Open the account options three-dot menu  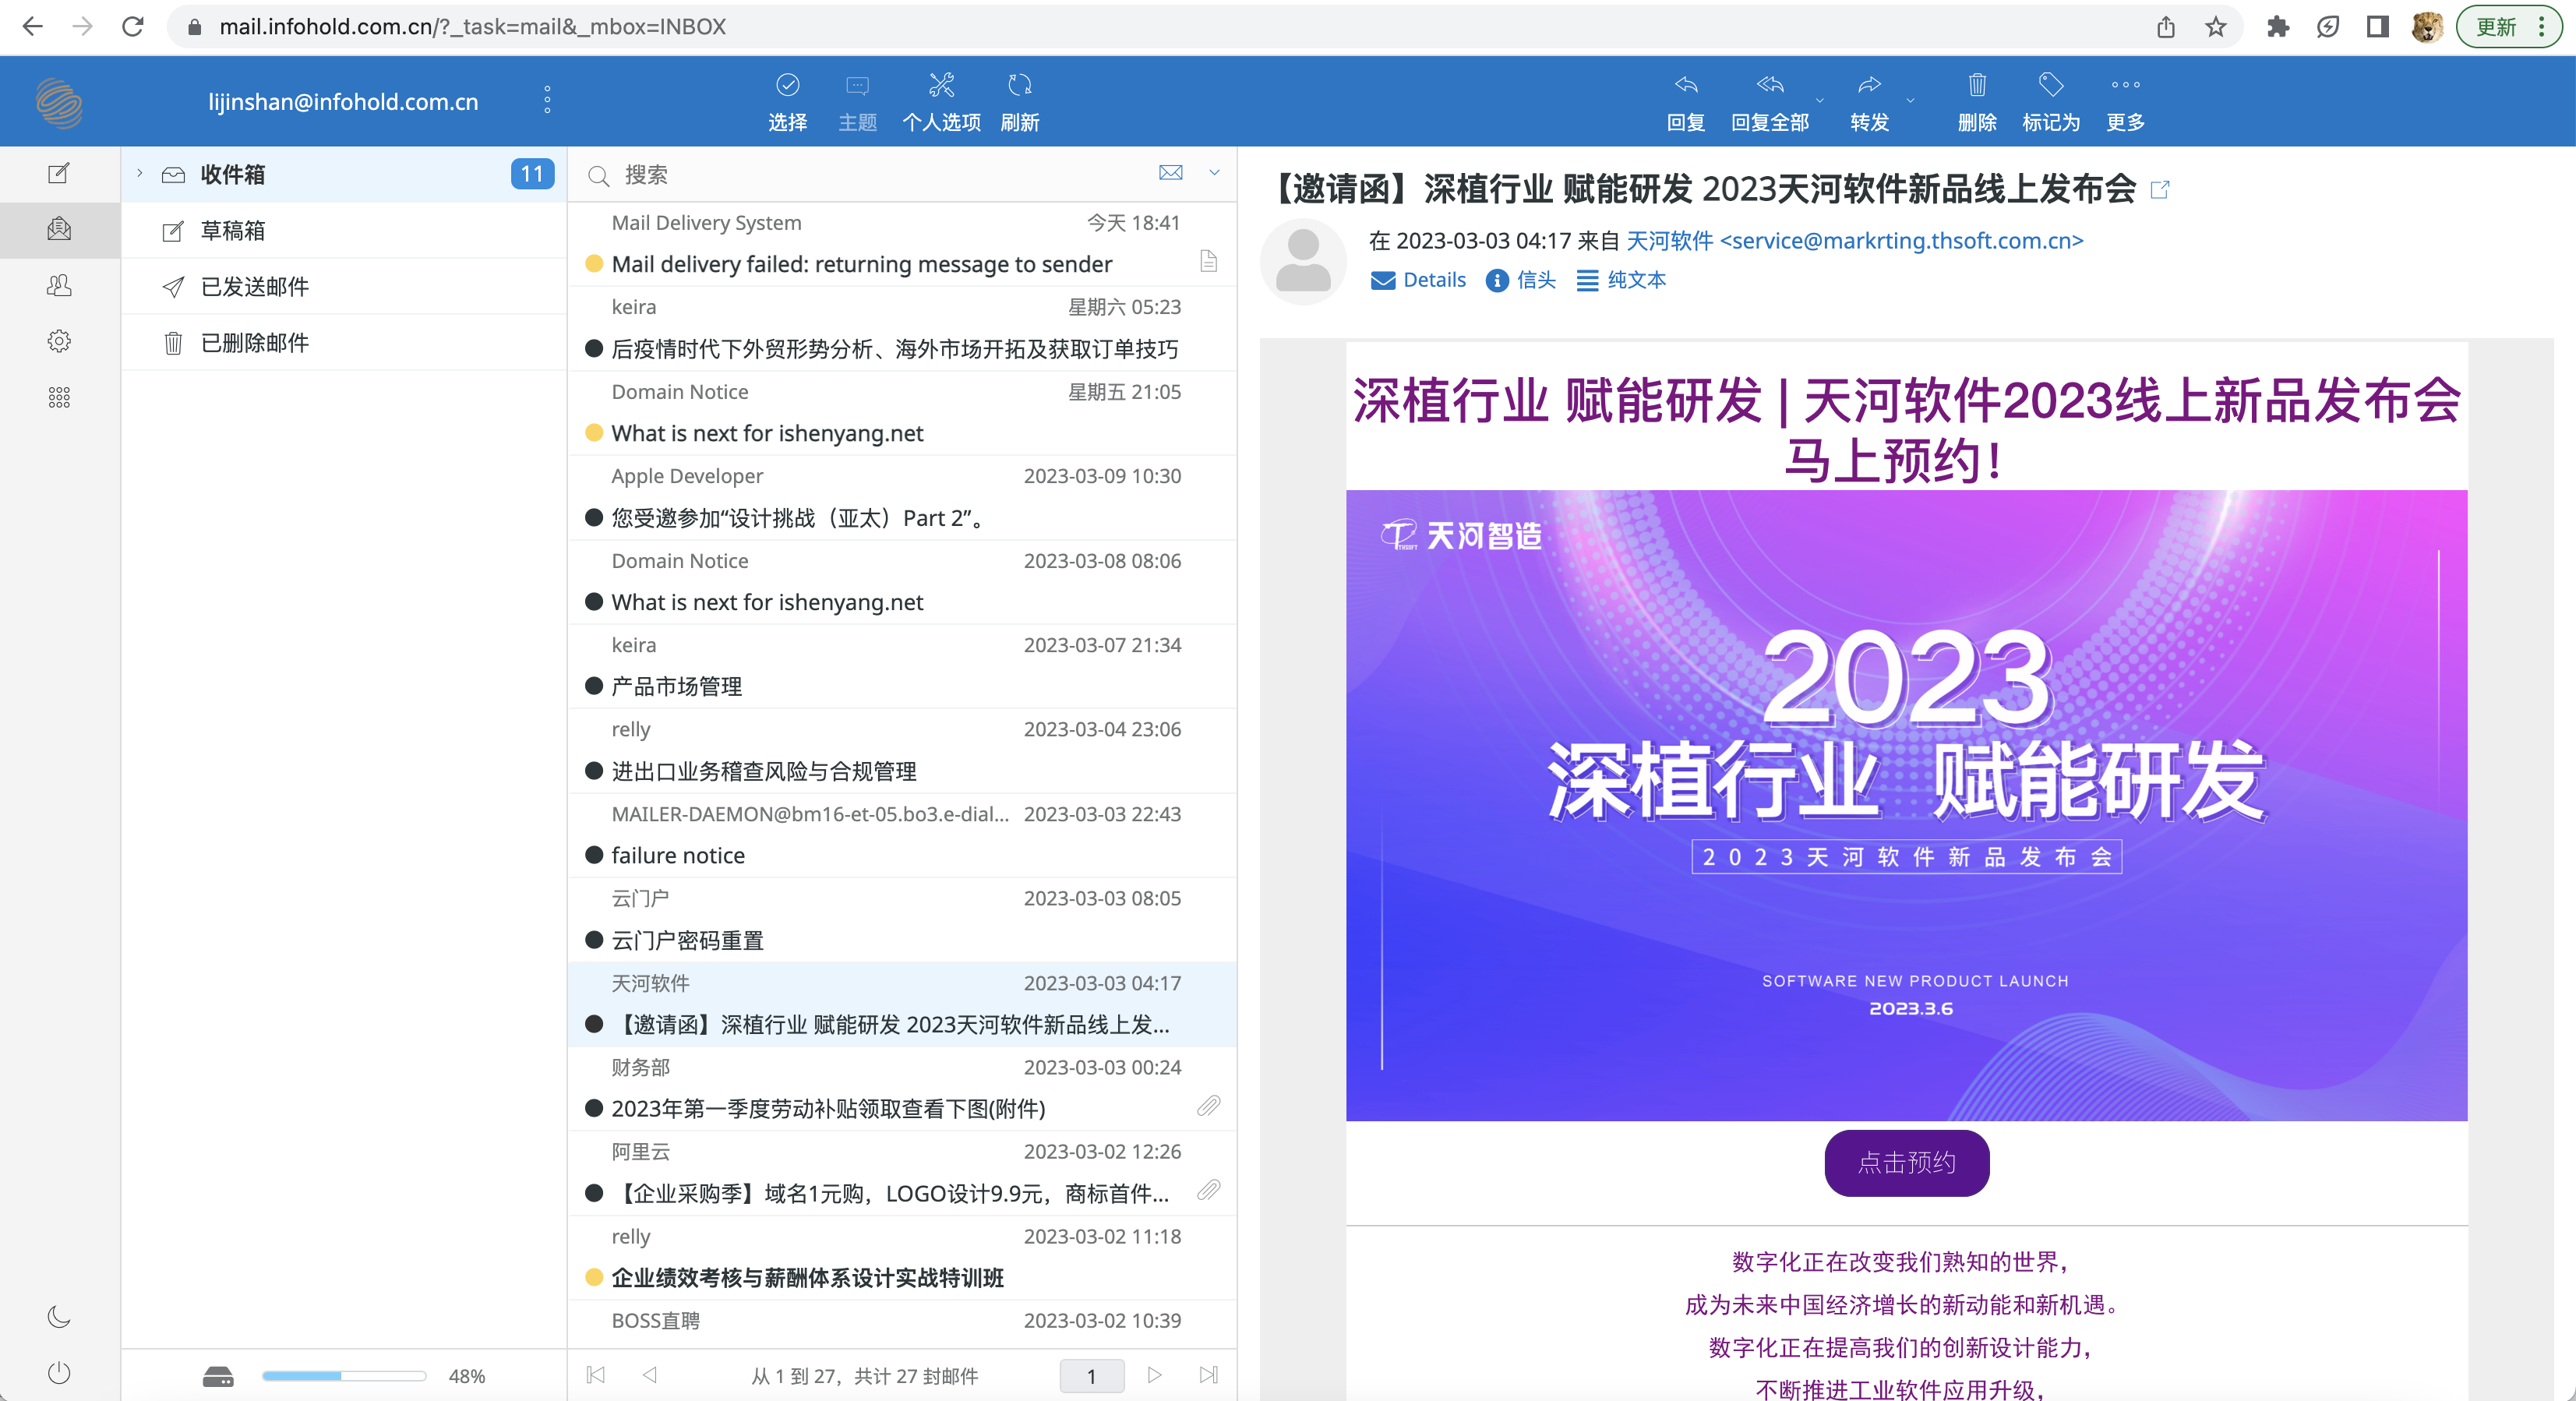point(547,100)
